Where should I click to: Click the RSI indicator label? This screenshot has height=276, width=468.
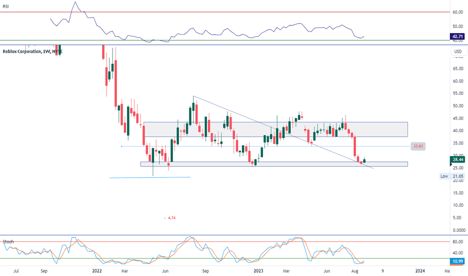[6, 6]
